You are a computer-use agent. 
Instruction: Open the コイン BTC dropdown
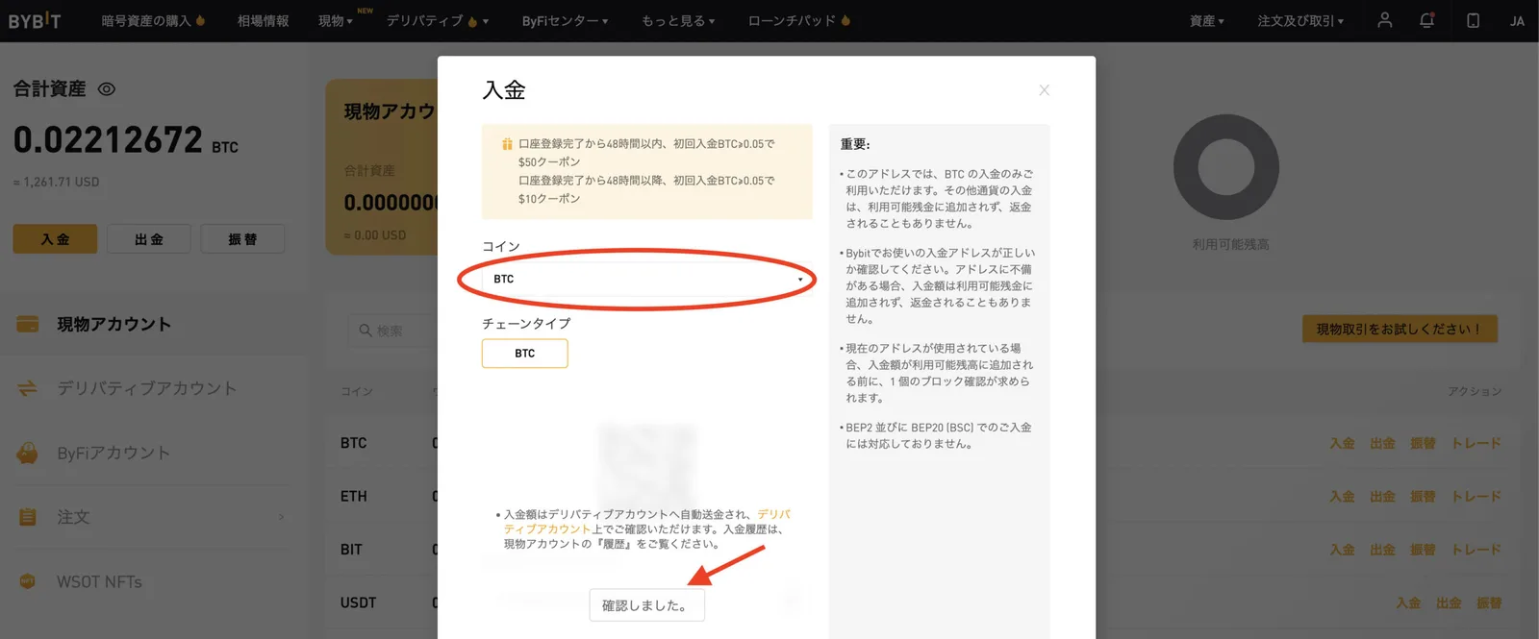coord(646,279)
